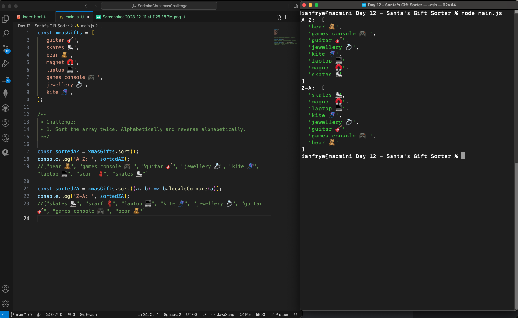518x318 pixels.
Task: Expand the breadcrumb ellipsis after main.js
Action: (x=101, y=26)
